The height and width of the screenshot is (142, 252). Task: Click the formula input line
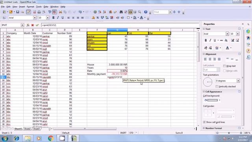[x=120, y=25]
